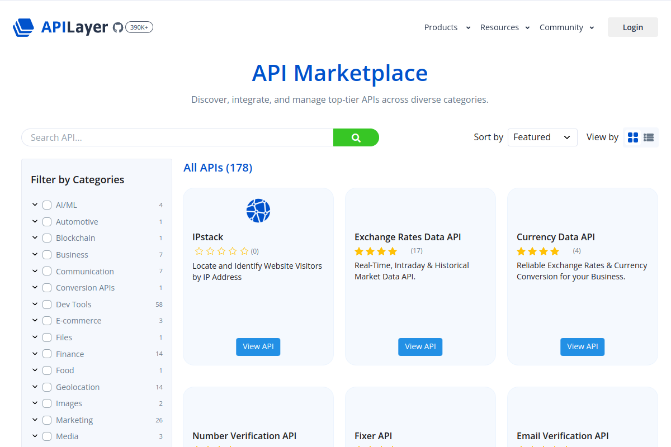671x447 pixels.
Task: Click the IPstack globe icon
Action: (258, 211)
